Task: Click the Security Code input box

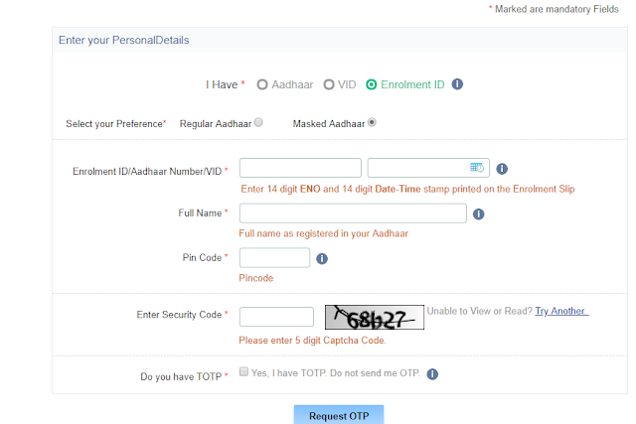Action: click(276, 317)
